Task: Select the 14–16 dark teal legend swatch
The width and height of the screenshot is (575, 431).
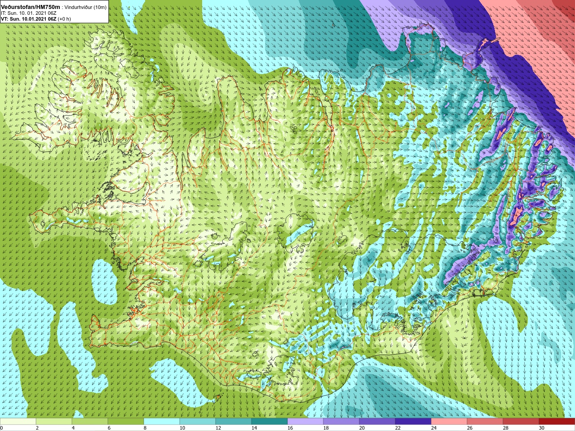Action: [x=270, y=422]
